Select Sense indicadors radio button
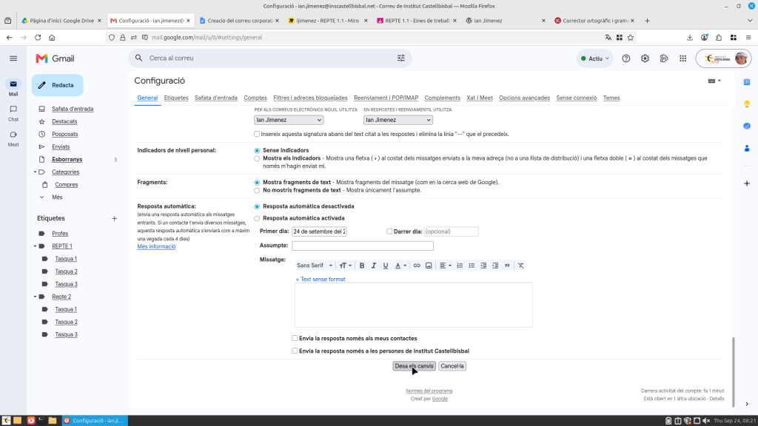Screen dimensions: 758x426 pos(257,151)
